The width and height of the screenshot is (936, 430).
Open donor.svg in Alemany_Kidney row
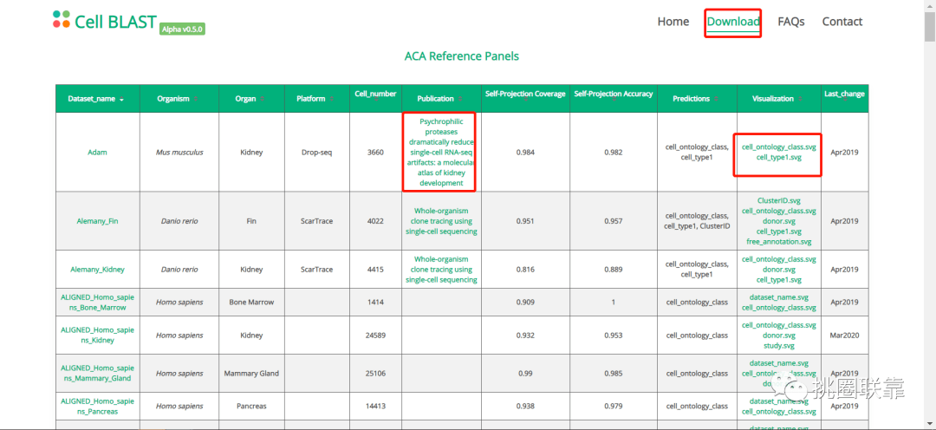[778, 270]
